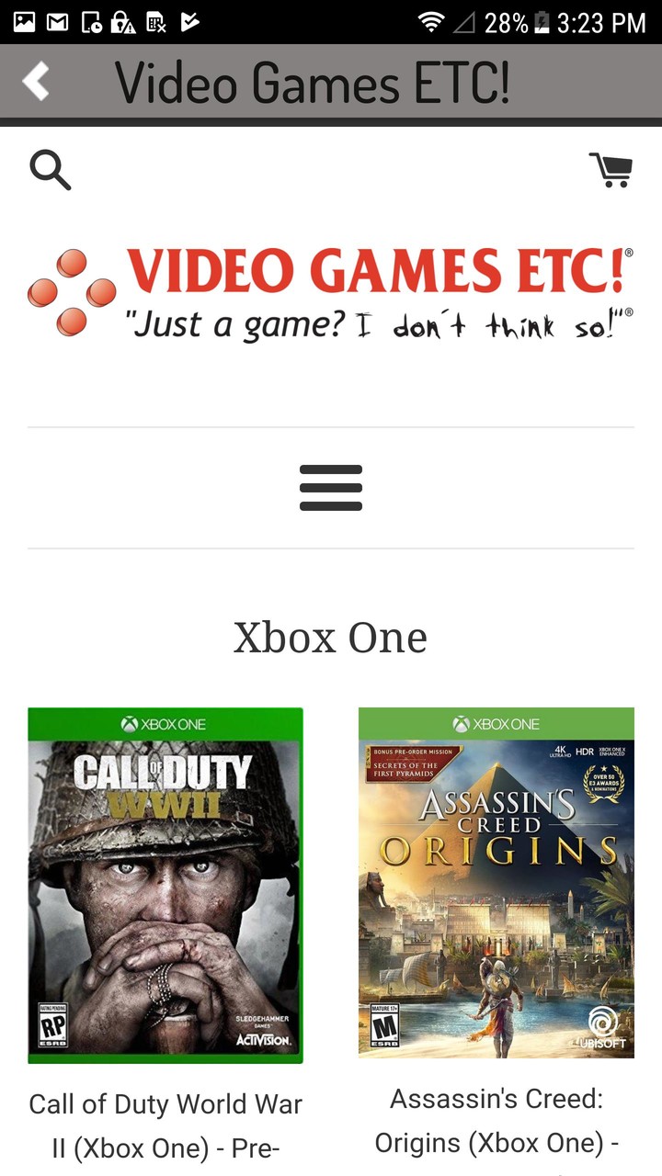Viewport: 662px width, 1176px height.
Task: Tap the battery status indicator
Action: pyautogui.click(x=542, y=22)
